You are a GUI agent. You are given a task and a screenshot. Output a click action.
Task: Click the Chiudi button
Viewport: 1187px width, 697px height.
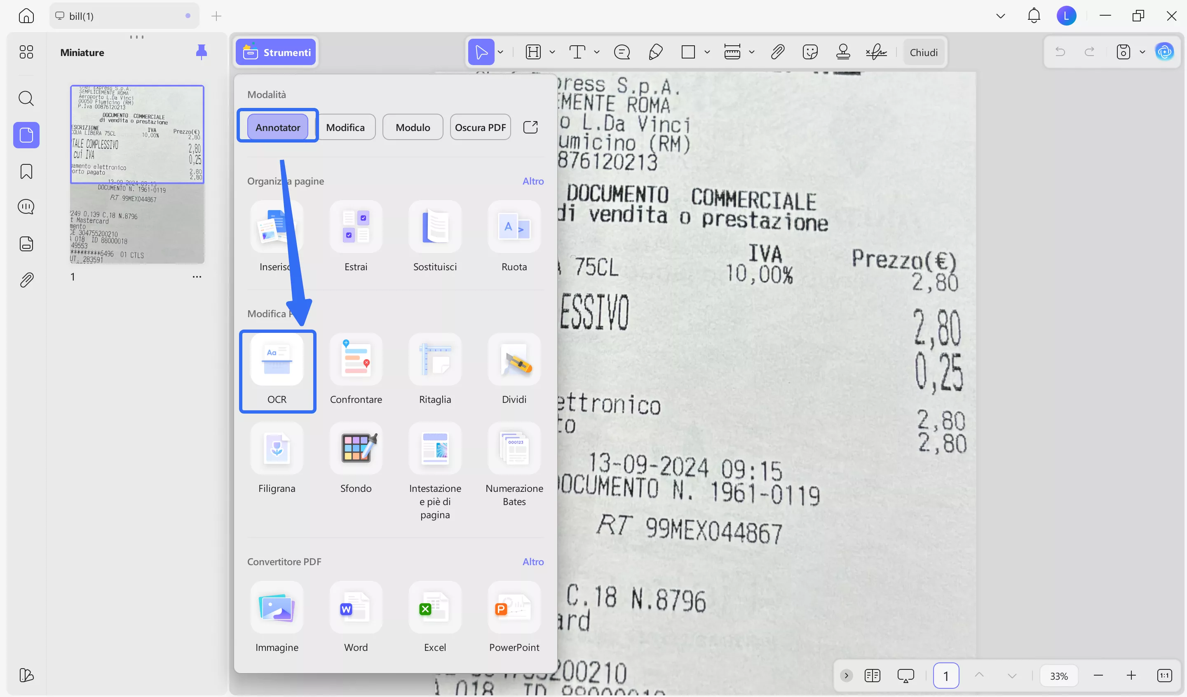coord(923,52)
